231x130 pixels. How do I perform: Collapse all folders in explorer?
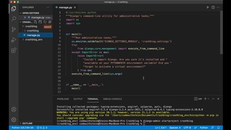tap(50, 22)
